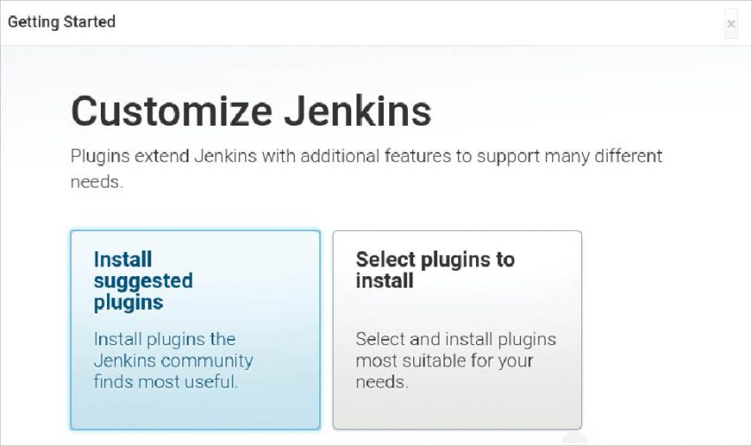Image resolution: width=752 pixels, height=446 pixels.
Task: Close the Getting Started dialog
Action: 731,24
